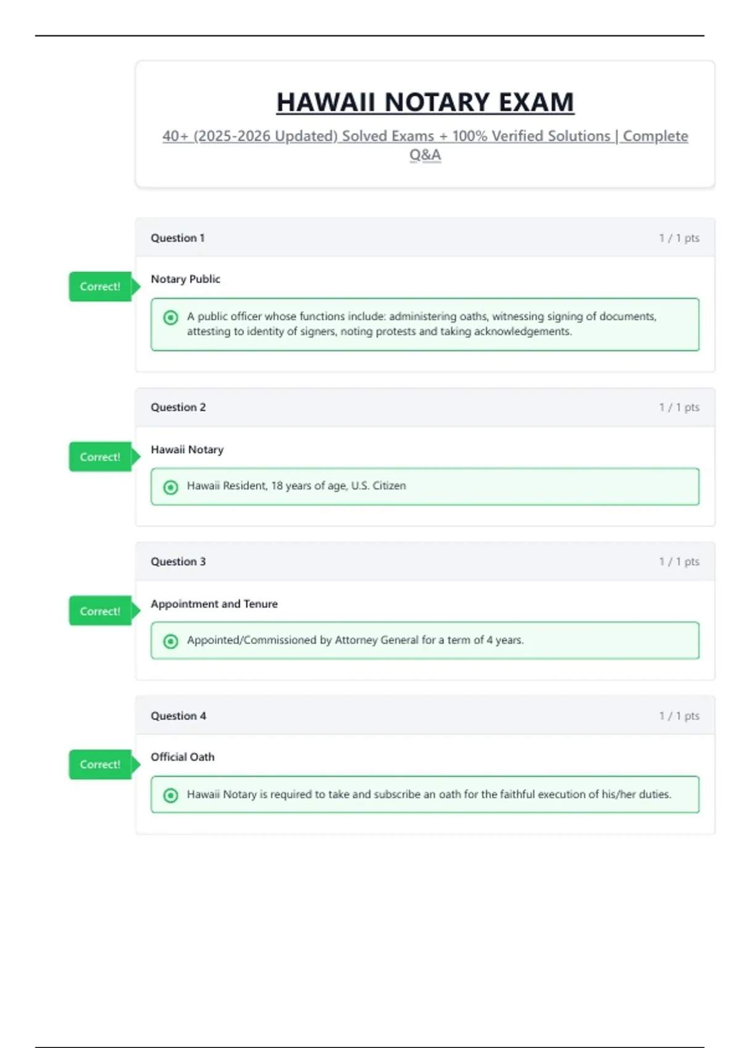Select the Hawaii Resident answer box

pos(425,486)
